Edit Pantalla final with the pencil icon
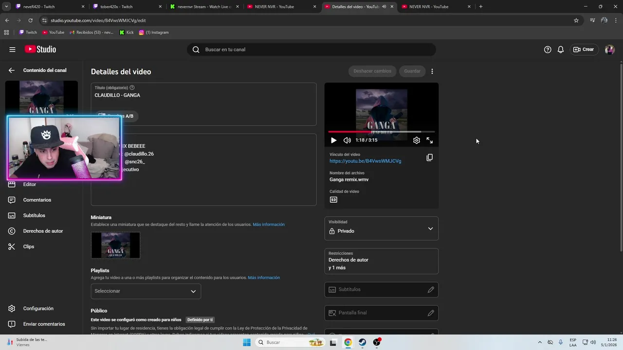Viewport: 623px width, 350px height. coord(431,313)
